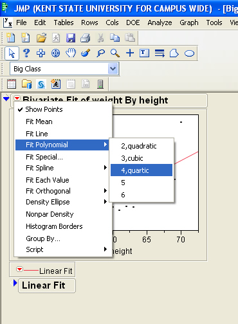This screenshot has width=238, height=324.
Task: Click the Open file folder icon
Action: click(41, 38)
